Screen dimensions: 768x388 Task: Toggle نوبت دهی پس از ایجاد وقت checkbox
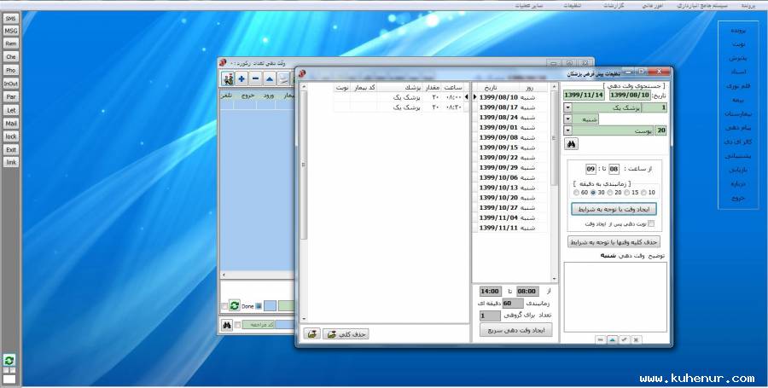[651, 223]
